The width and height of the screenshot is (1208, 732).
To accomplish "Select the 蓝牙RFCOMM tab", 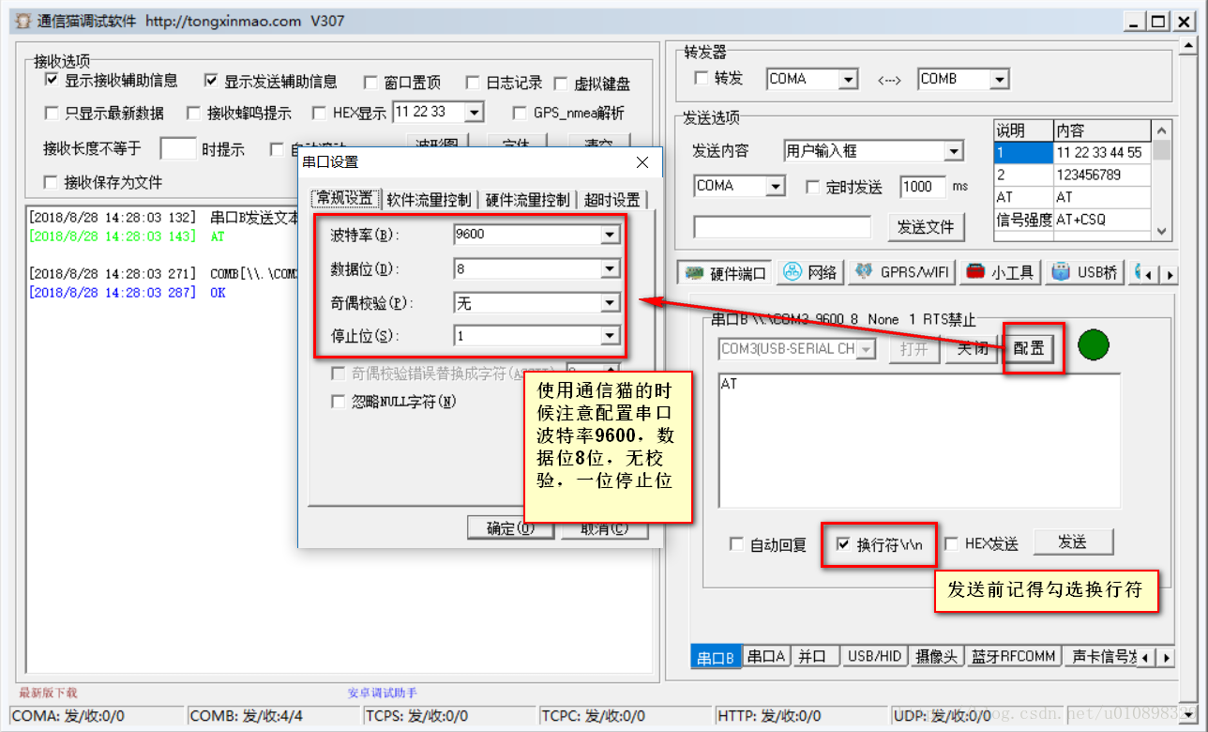I will (x=1014, y=657).
